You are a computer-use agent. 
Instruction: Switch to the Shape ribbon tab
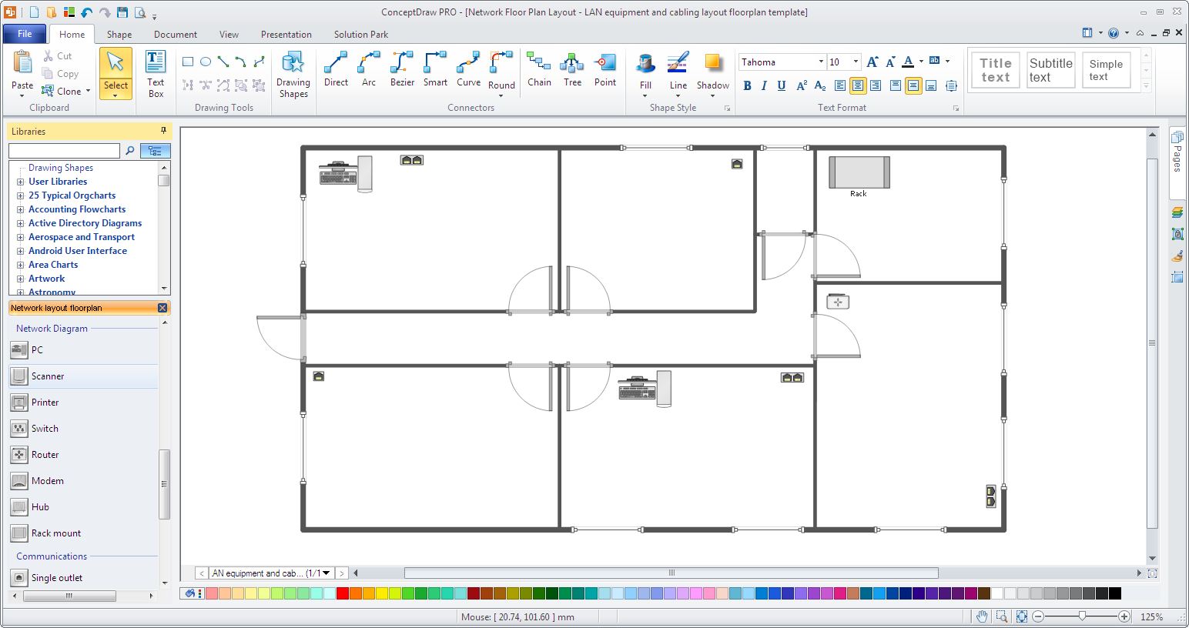[119, 35]
